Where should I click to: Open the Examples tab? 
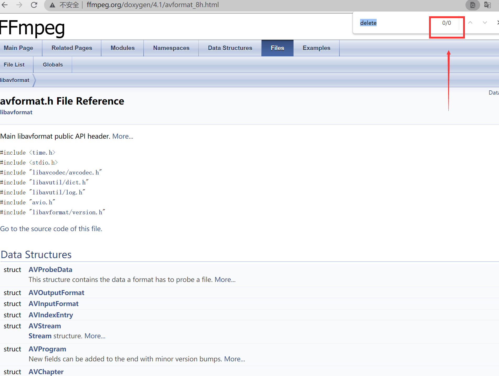(x=316, y=48)
